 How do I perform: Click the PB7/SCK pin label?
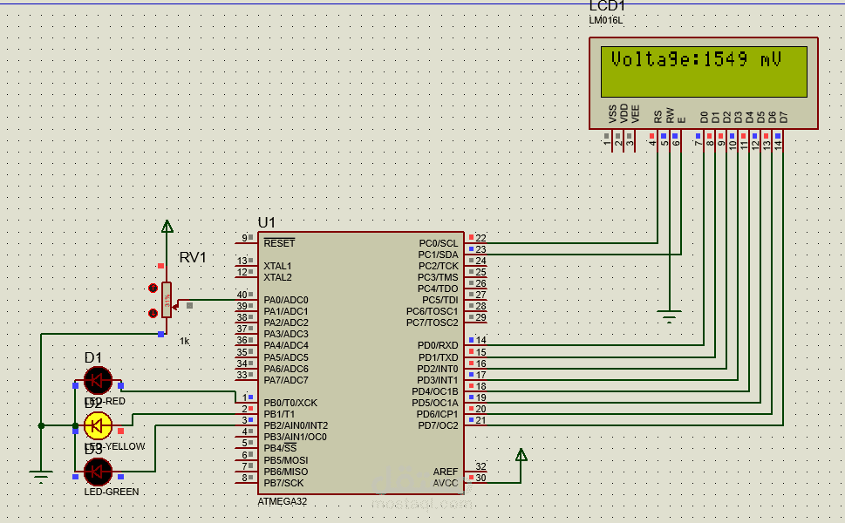tap(284, 483)
